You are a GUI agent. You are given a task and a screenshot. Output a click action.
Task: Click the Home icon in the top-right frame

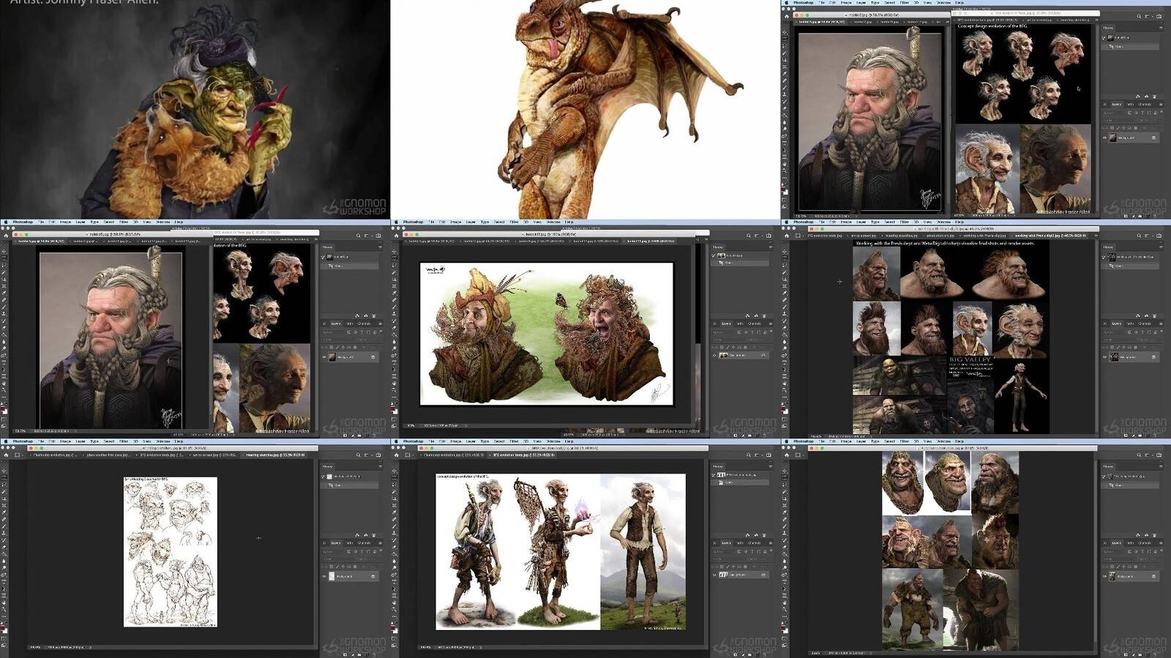click(x=786, y=16)
